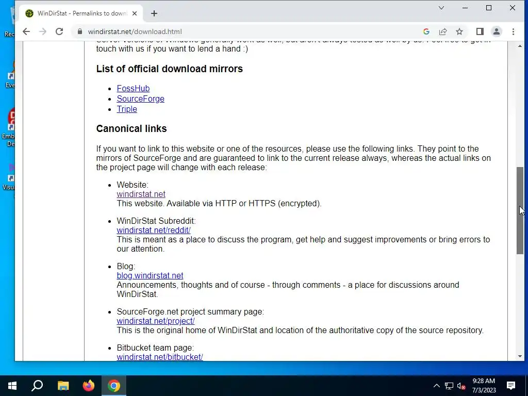This screenshot has height=396, width=528.
Task: Click 'SourceForge.net project summary page:' text
Action: [190, 312]
